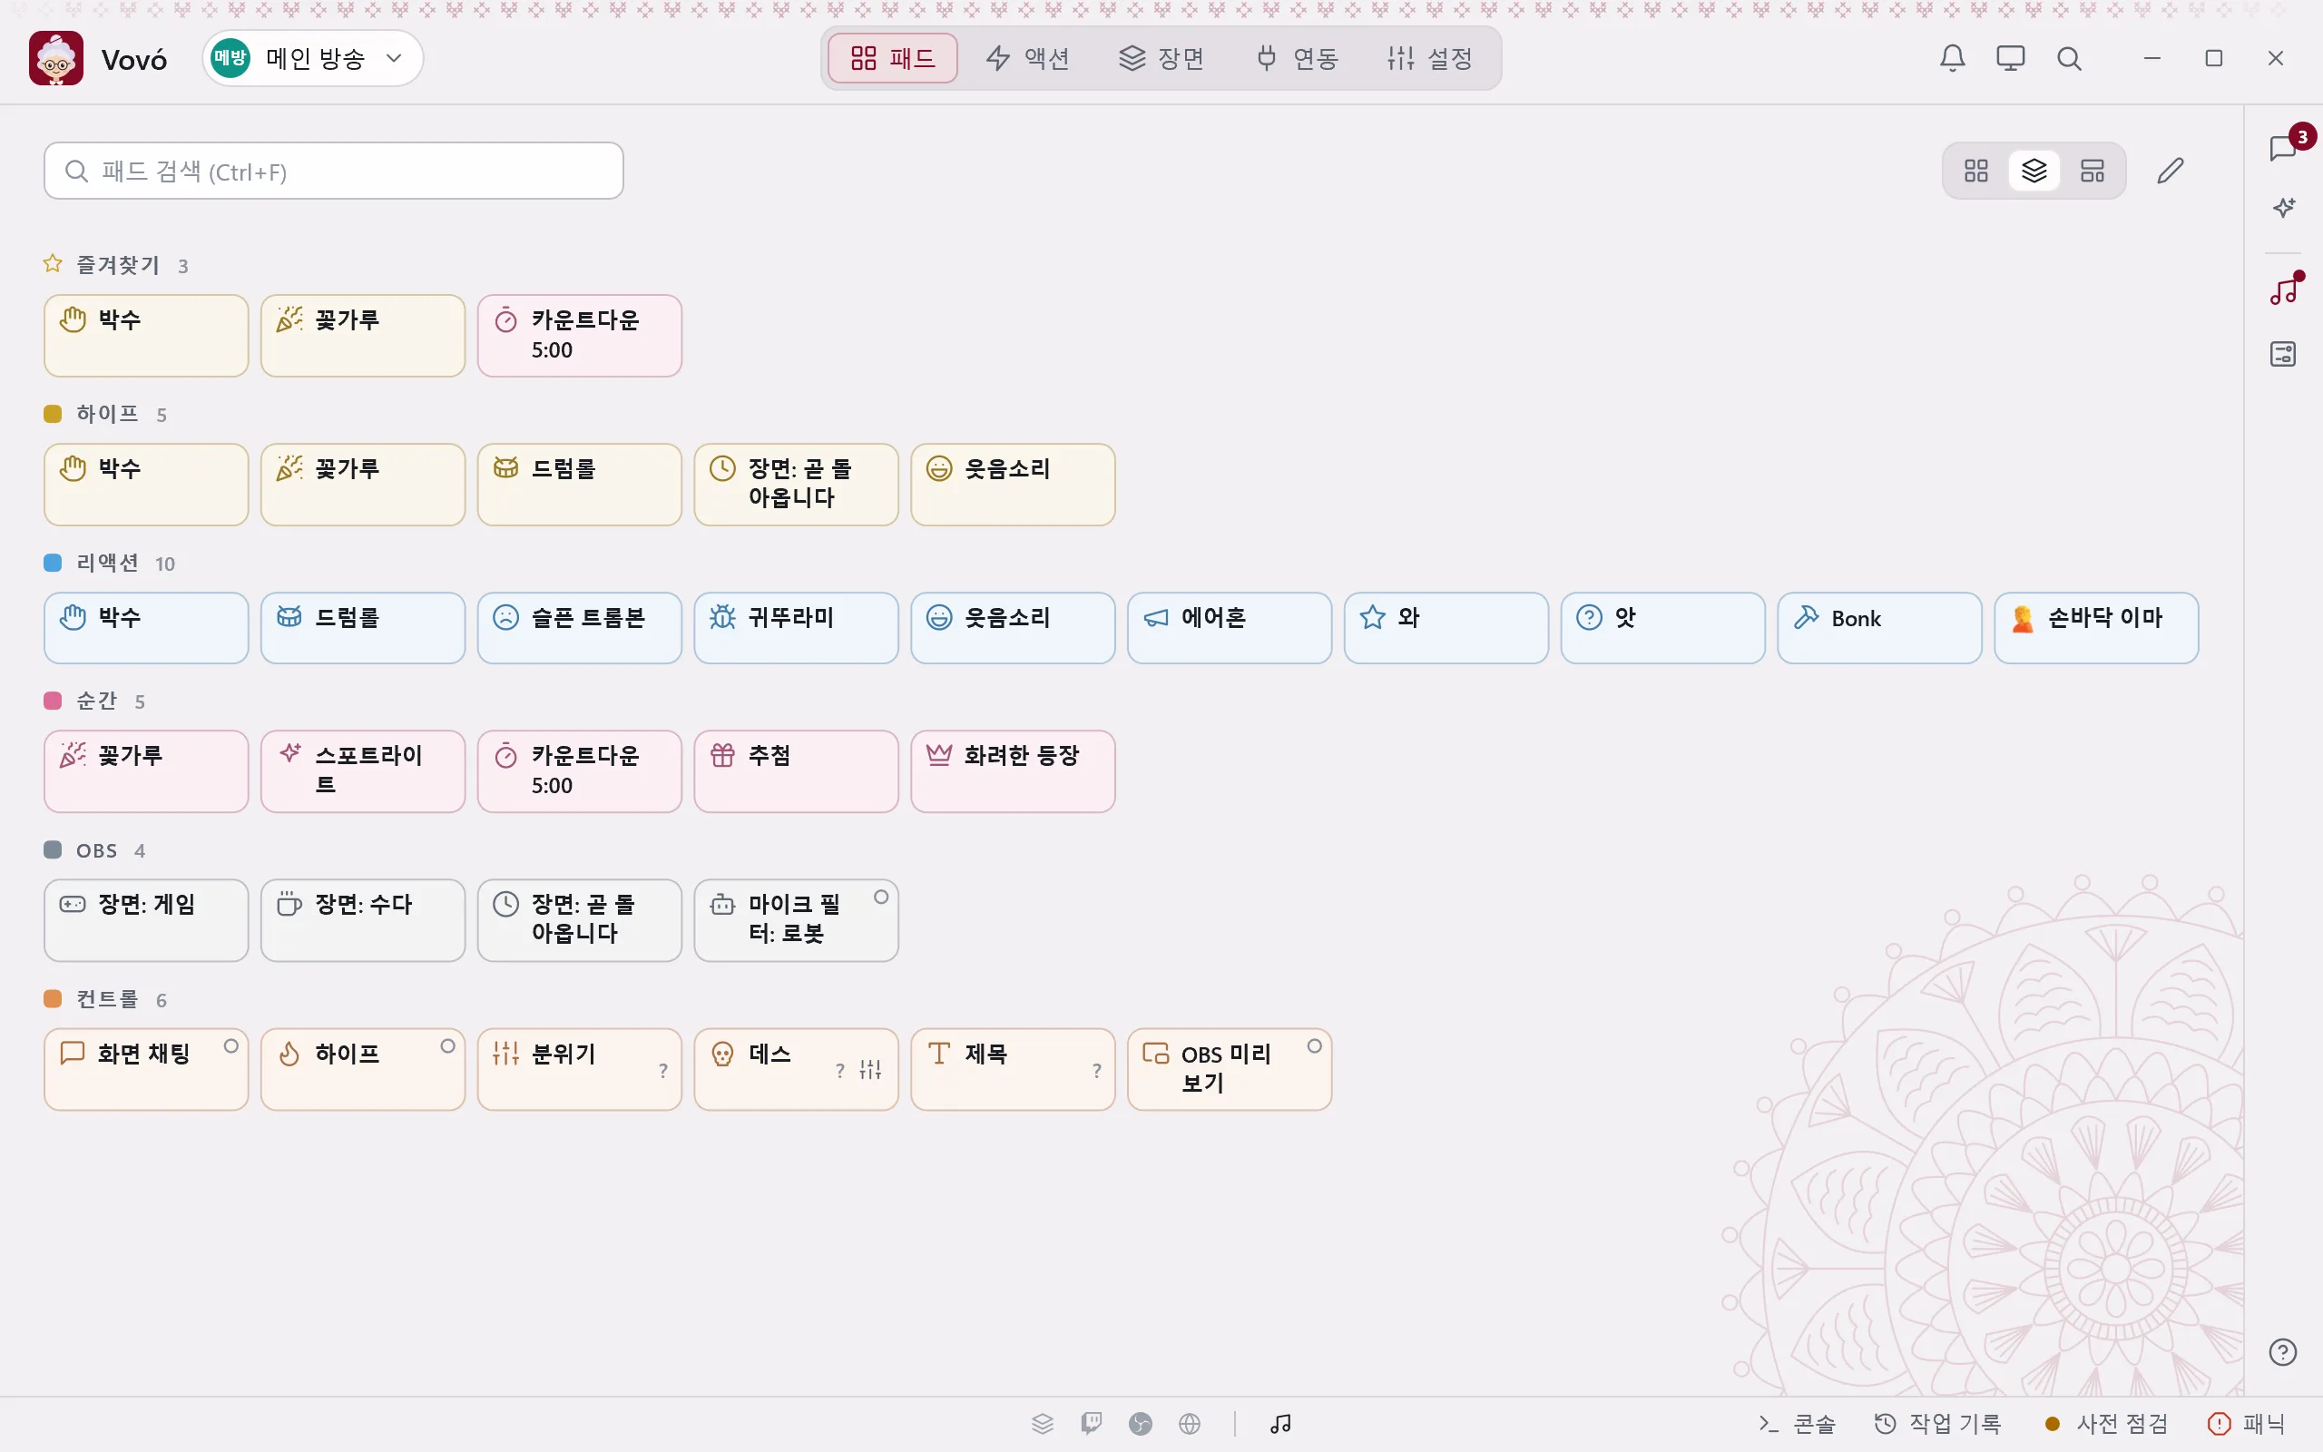Open the sparkle effects sidebar icon
This screenshot has height=1452, width=2323.
point(2284,208)
